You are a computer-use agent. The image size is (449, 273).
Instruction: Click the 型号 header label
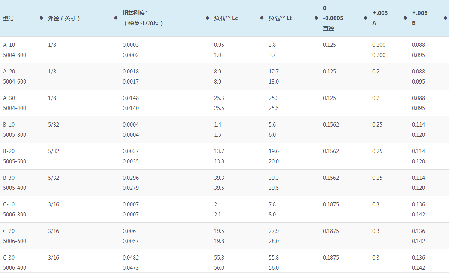pyautogui.click(x=9, y=18)
